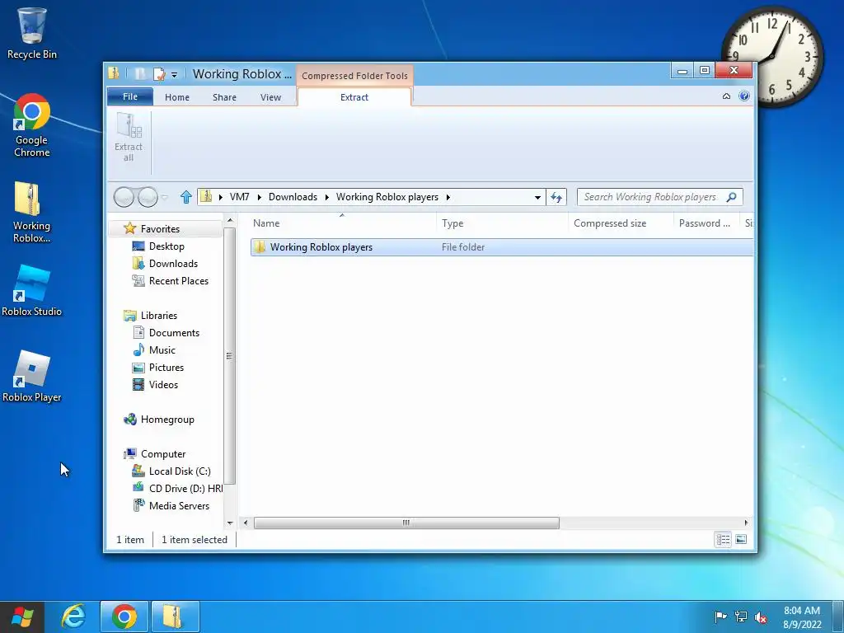Open the Music library
The image size is (844, 633).
pyautogui.click(x=154, y=349)
